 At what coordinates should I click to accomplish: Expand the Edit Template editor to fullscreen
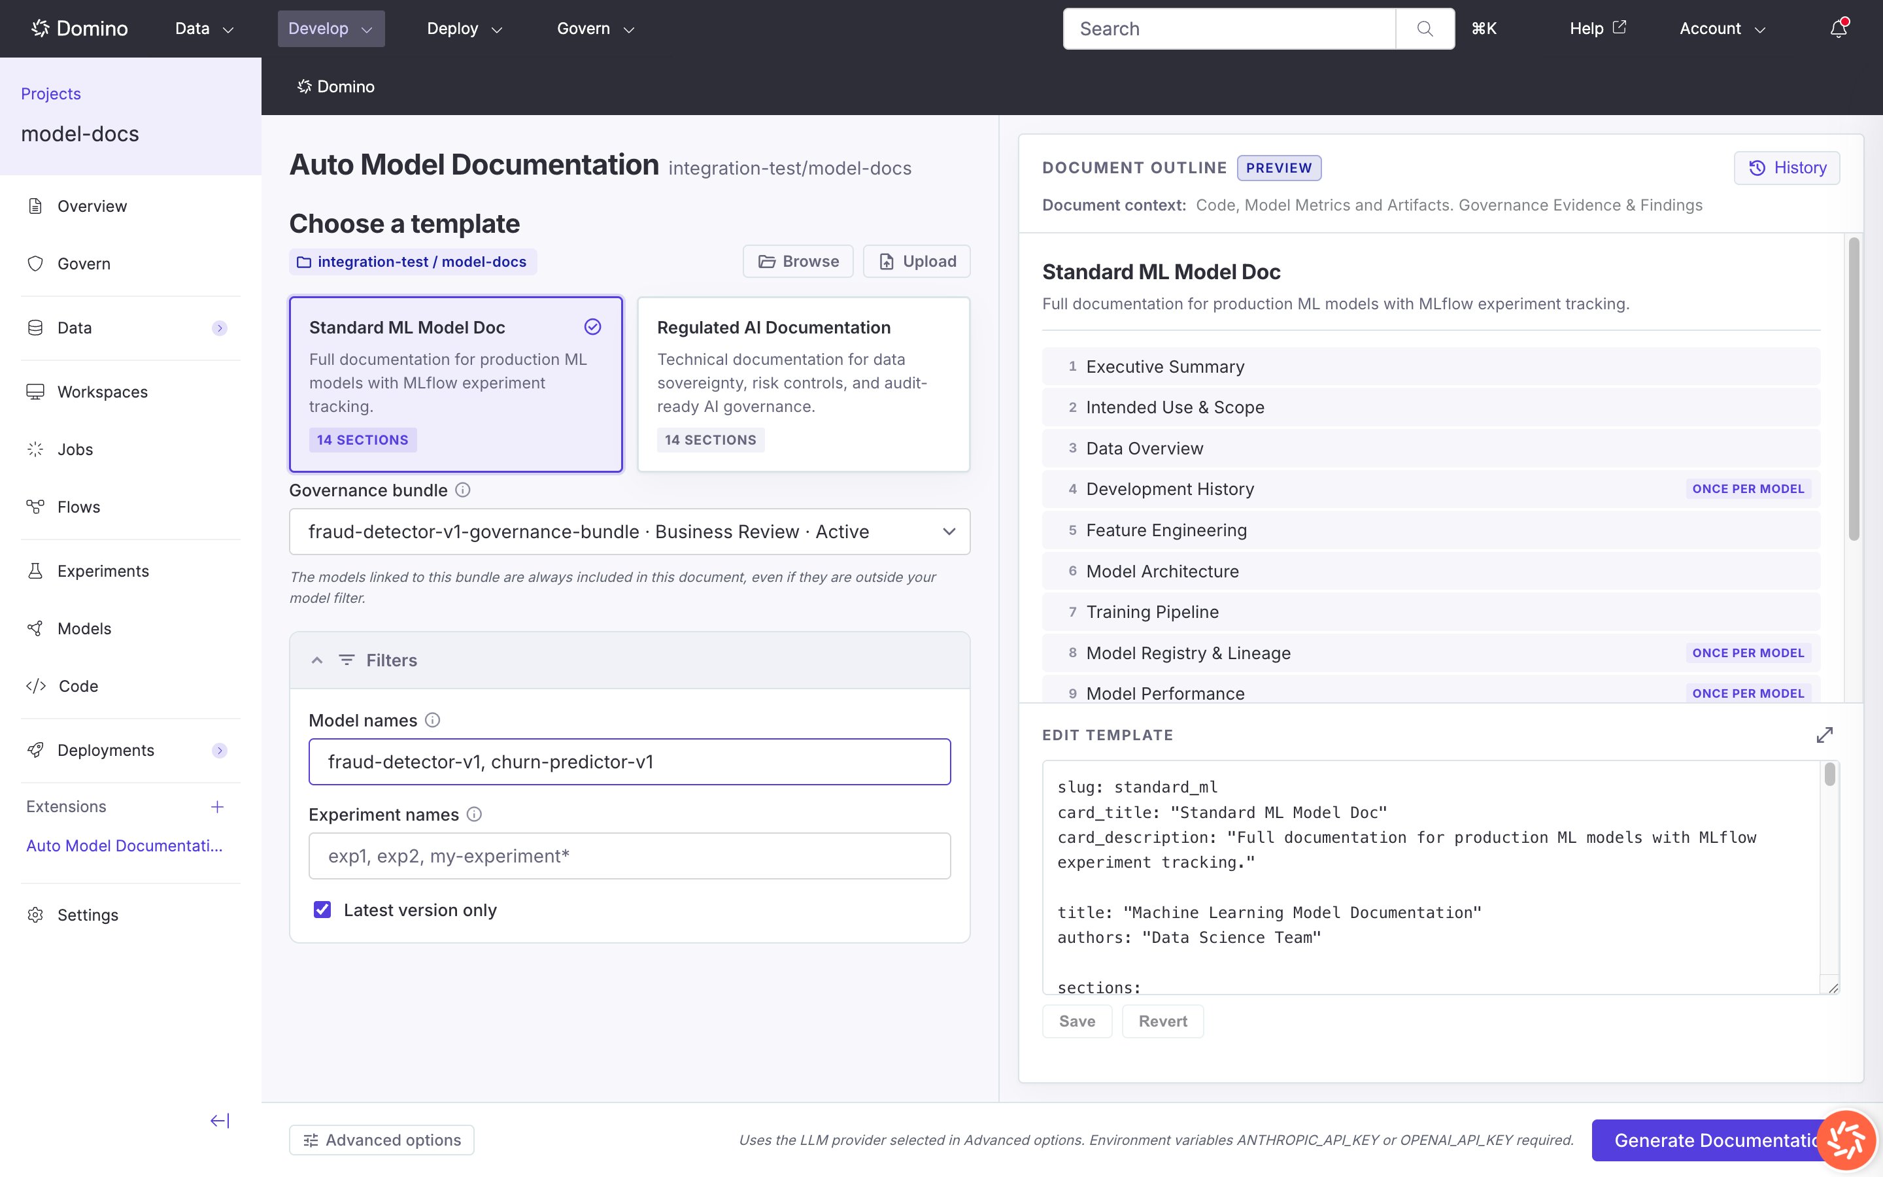(x=1825, y=735)
